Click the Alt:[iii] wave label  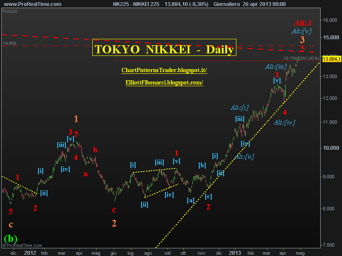pyautogui.click(x=276, y=67)
